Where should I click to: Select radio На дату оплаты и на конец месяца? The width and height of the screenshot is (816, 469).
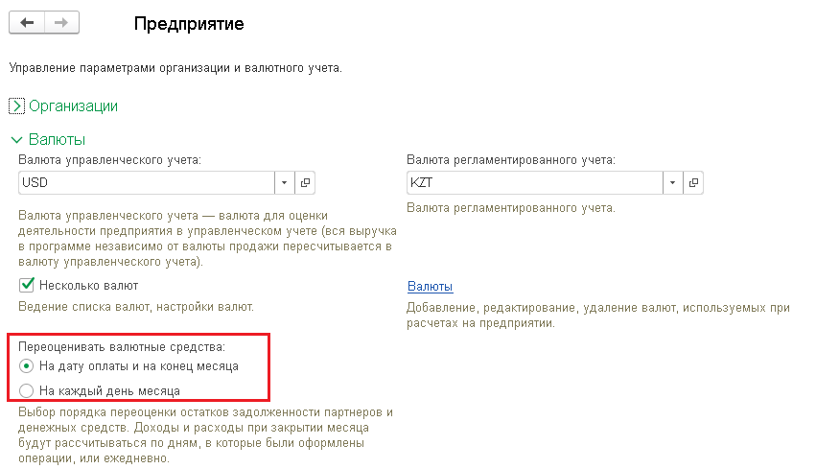click(x=26, y=365)
